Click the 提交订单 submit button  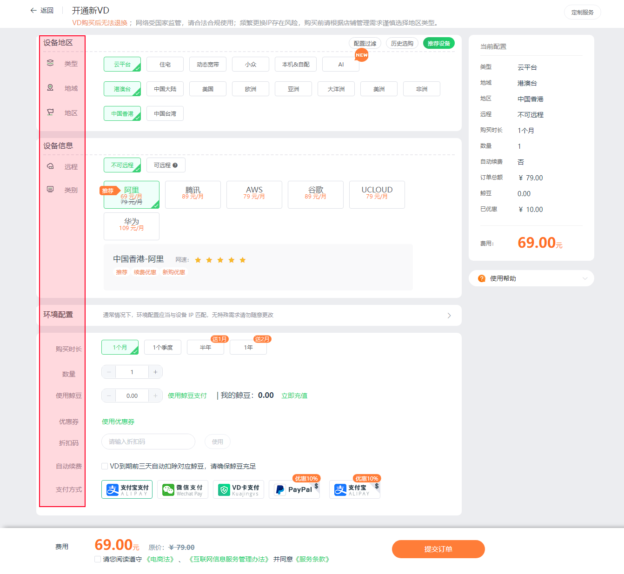tap(438, 549)
